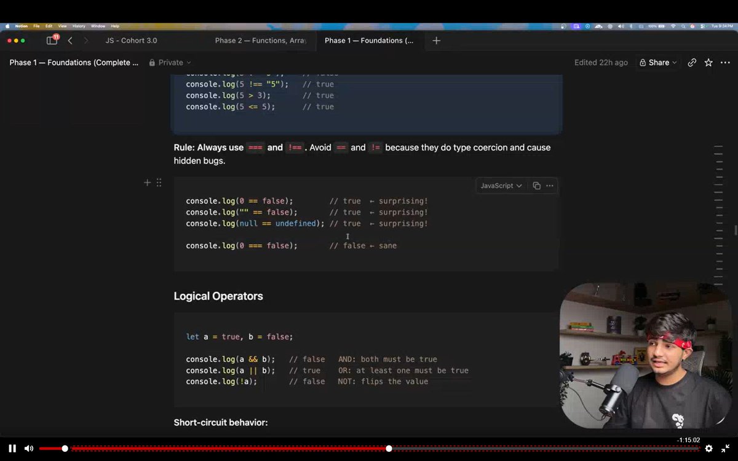The width and height of the screenshot is (738, 461).
Task: Add a block with the plus handle
Action: coord(147,183)
